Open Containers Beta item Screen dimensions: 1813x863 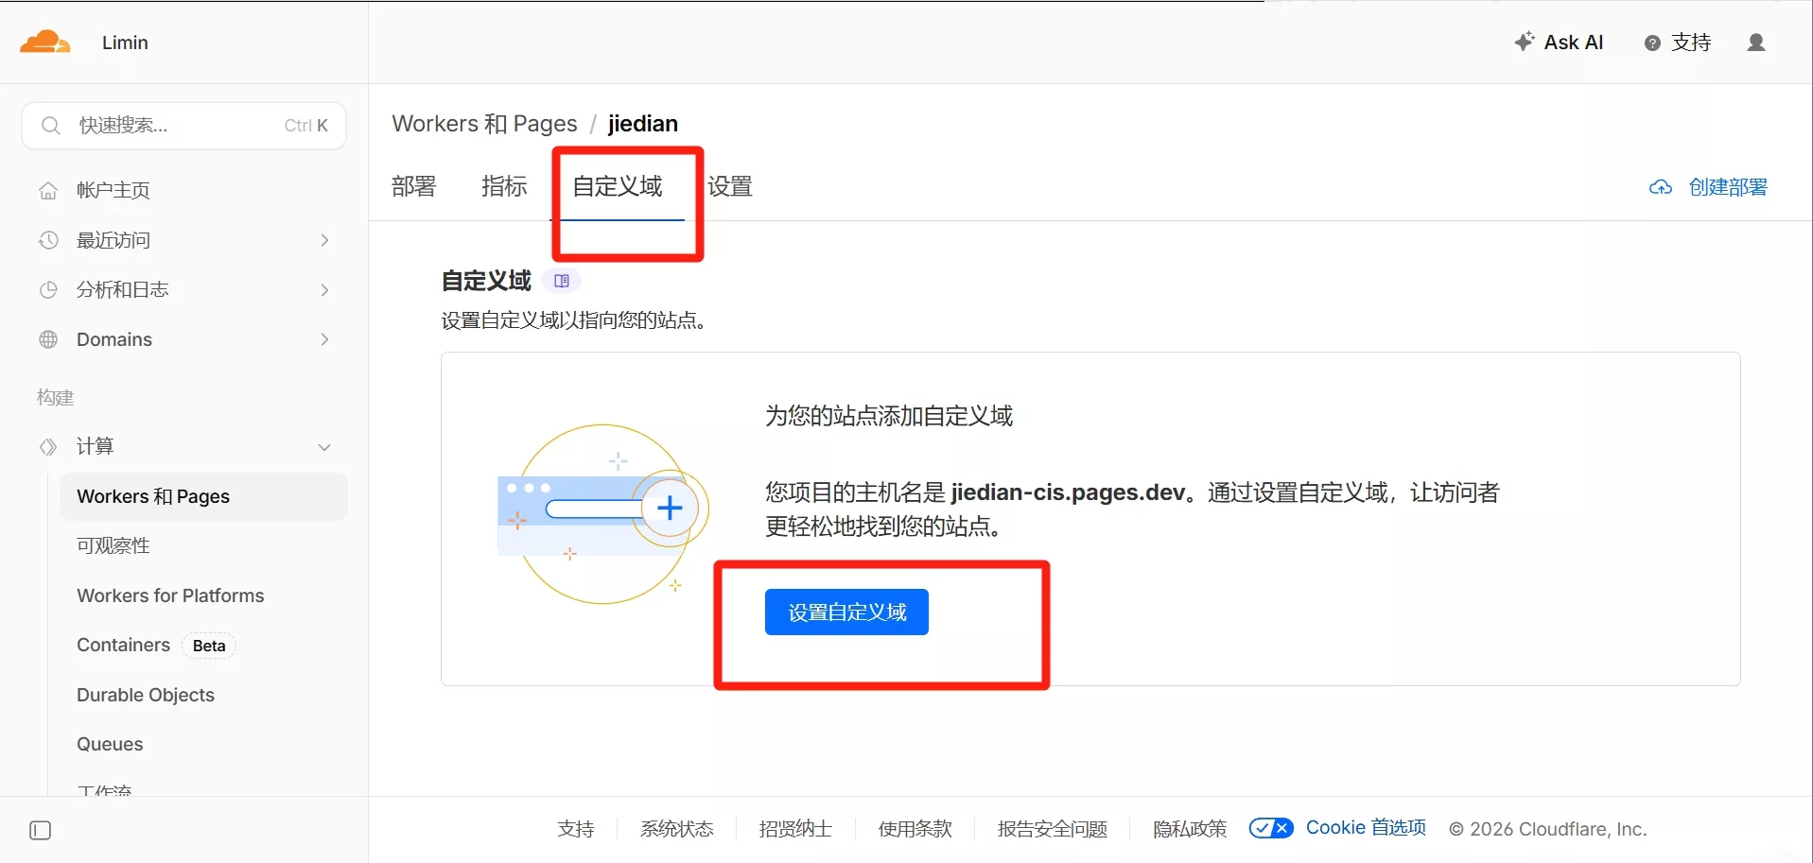[x=156, y=646]
